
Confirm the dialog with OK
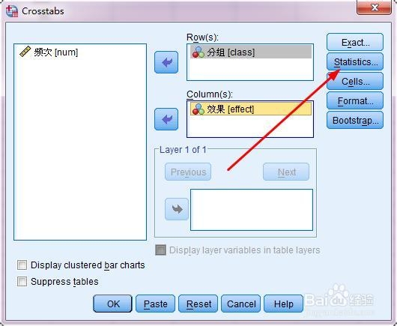coord(112,304)
